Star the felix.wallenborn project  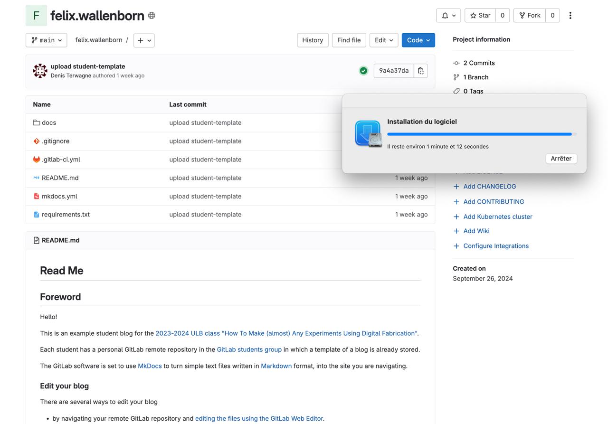coord(480,15)
